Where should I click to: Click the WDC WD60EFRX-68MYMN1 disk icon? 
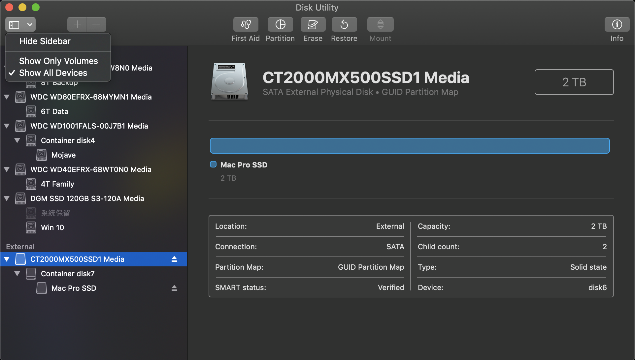[x=20, y=97]
